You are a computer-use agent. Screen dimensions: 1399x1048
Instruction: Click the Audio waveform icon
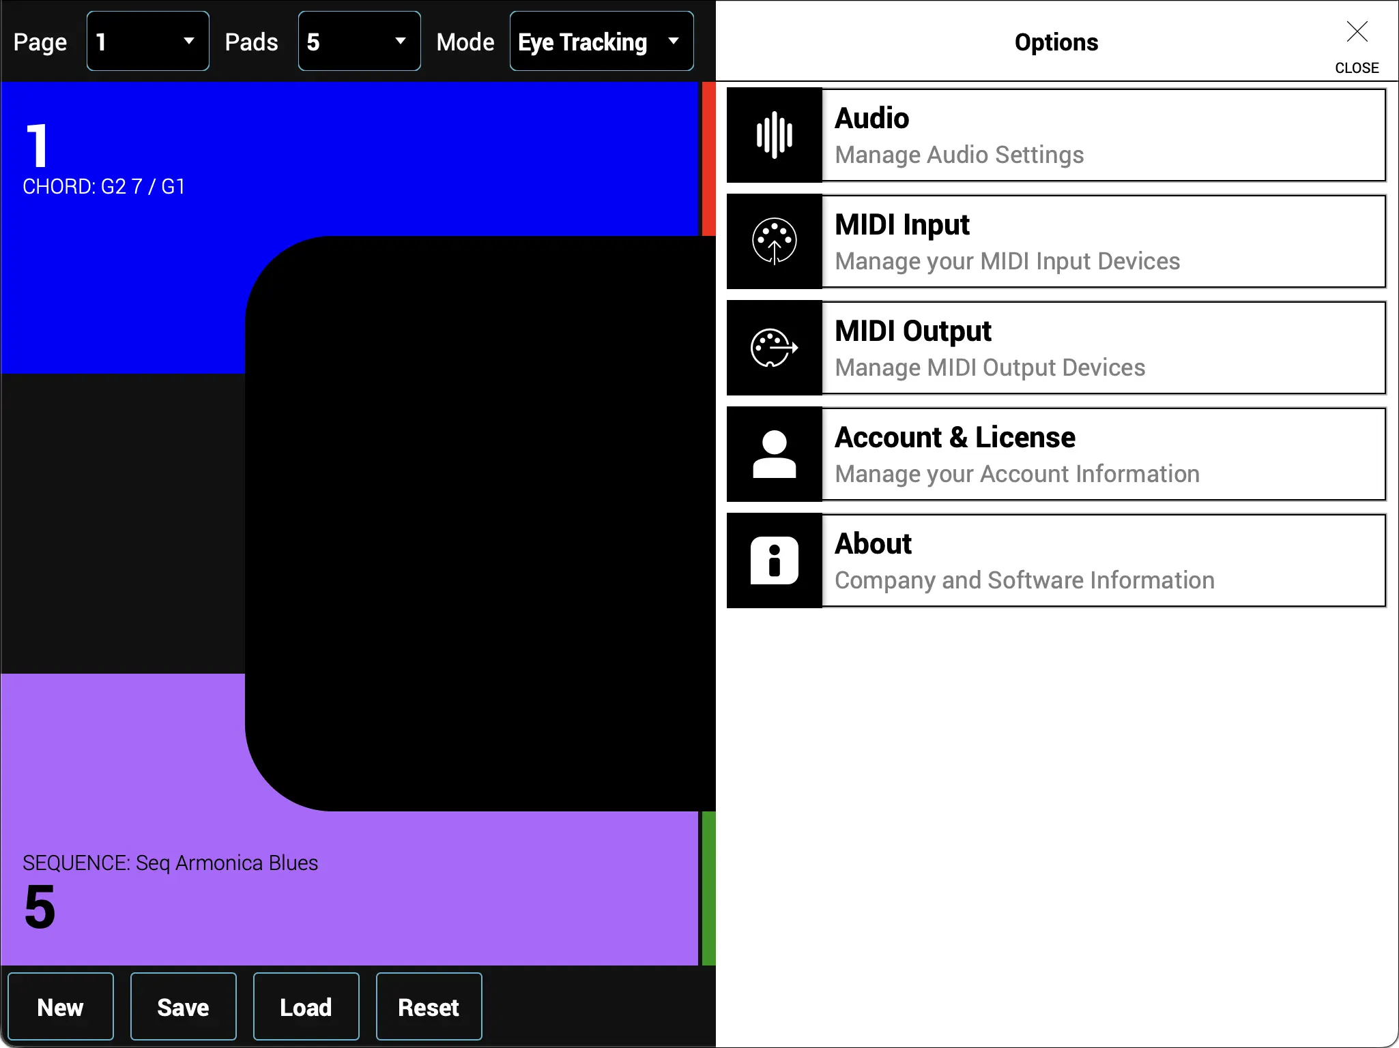pyautogui.click(x=774, y=134)
